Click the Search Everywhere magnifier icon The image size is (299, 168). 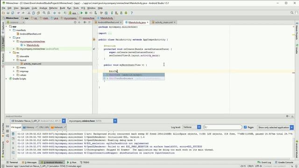(x=292, y=13)
